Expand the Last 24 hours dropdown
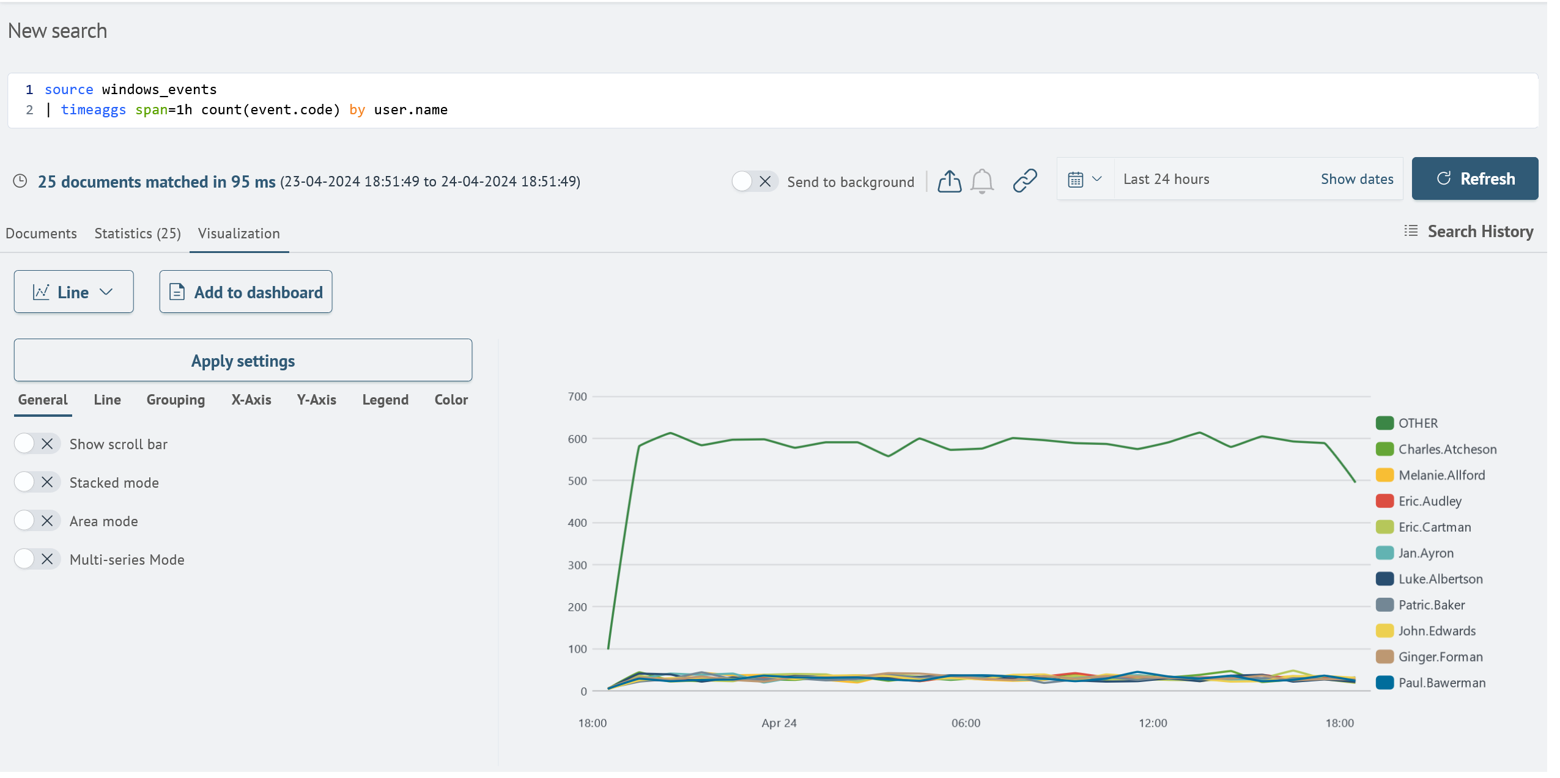Viewport: 1560px width, 778px height. click(1084, 178)
